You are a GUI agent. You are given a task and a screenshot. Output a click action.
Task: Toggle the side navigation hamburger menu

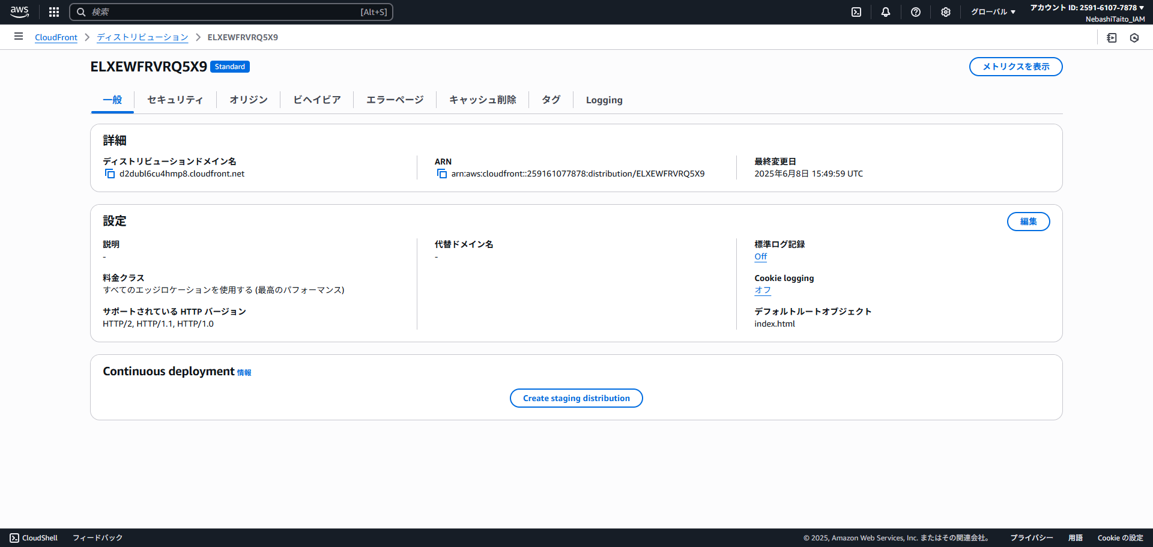point(19,37)
